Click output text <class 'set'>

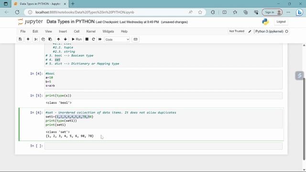pos(58,132)
